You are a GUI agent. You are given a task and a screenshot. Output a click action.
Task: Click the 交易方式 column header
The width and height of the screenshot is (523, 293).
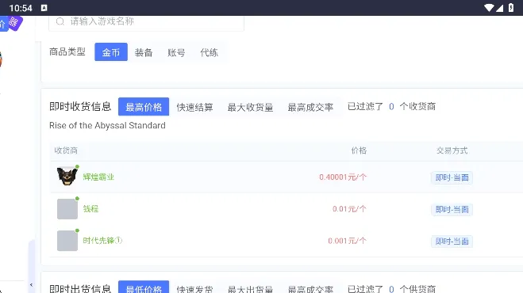pyautogui.click(x=452, y=150)
